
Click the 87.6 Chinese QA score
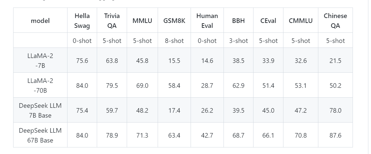click(x=335, y=135)
